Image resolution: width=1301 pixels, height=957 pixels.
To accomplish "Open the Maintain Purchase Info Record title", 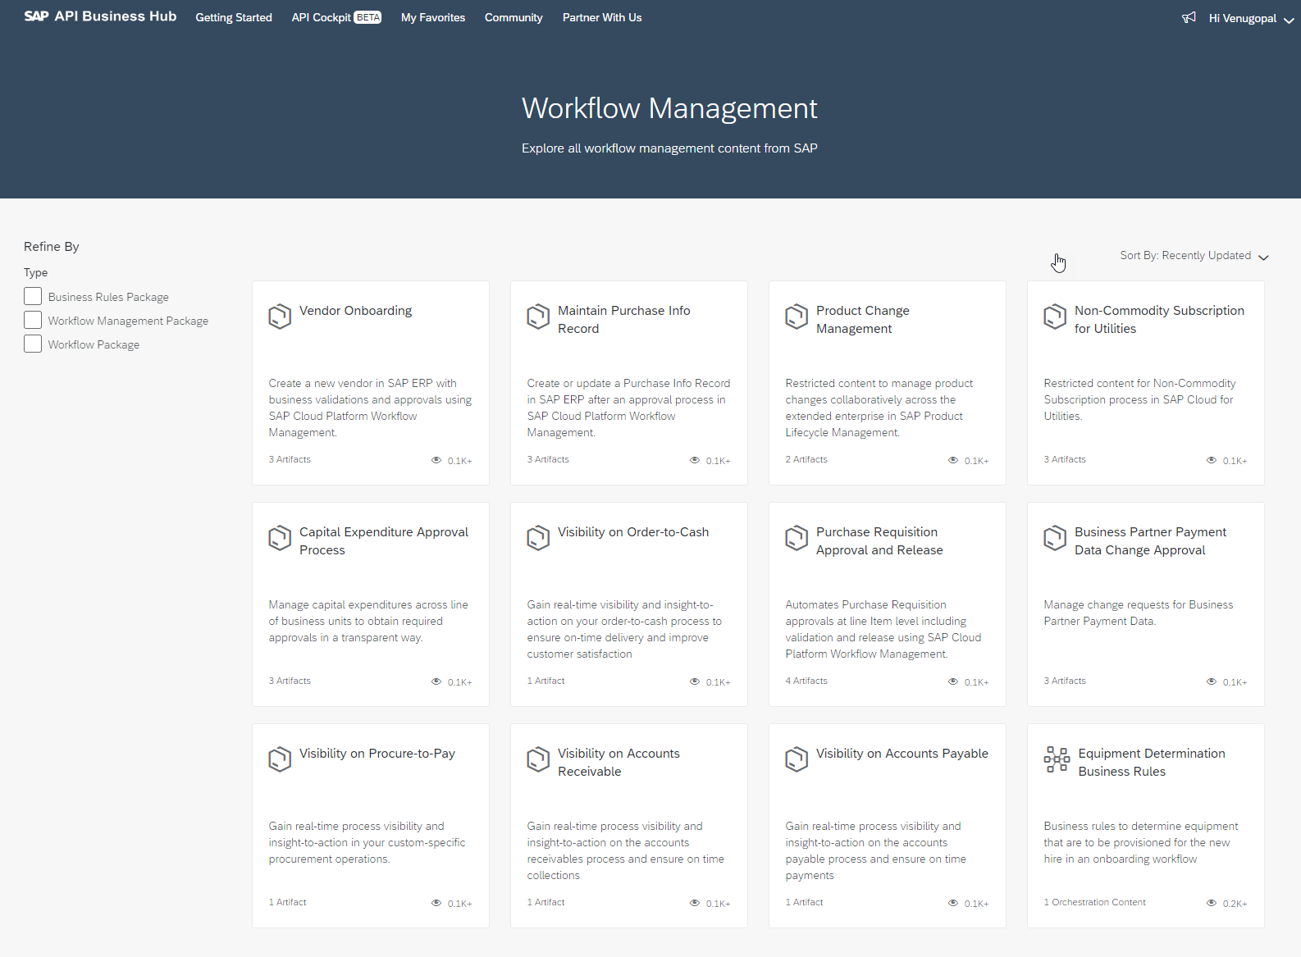I will (x=624, y=320).
